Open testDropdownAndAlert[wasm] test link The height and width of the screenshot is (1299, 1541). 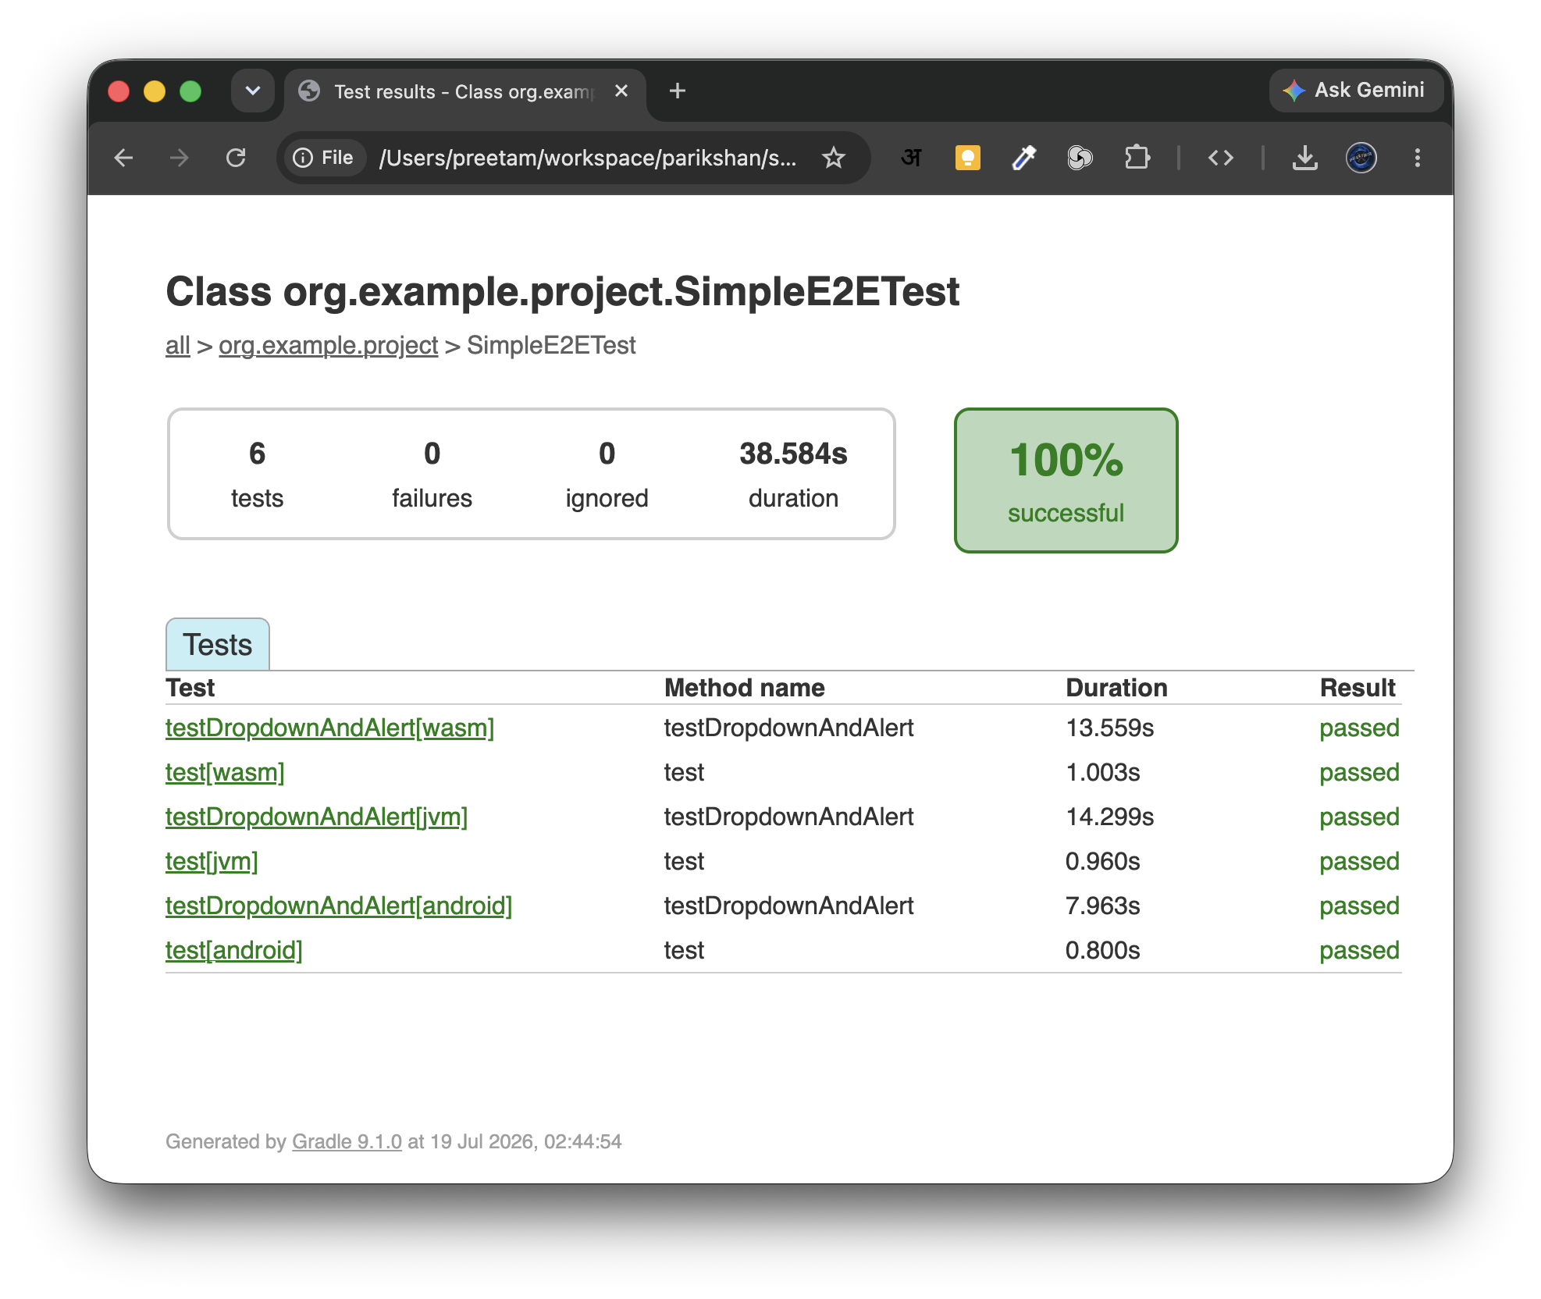[329, 728]
